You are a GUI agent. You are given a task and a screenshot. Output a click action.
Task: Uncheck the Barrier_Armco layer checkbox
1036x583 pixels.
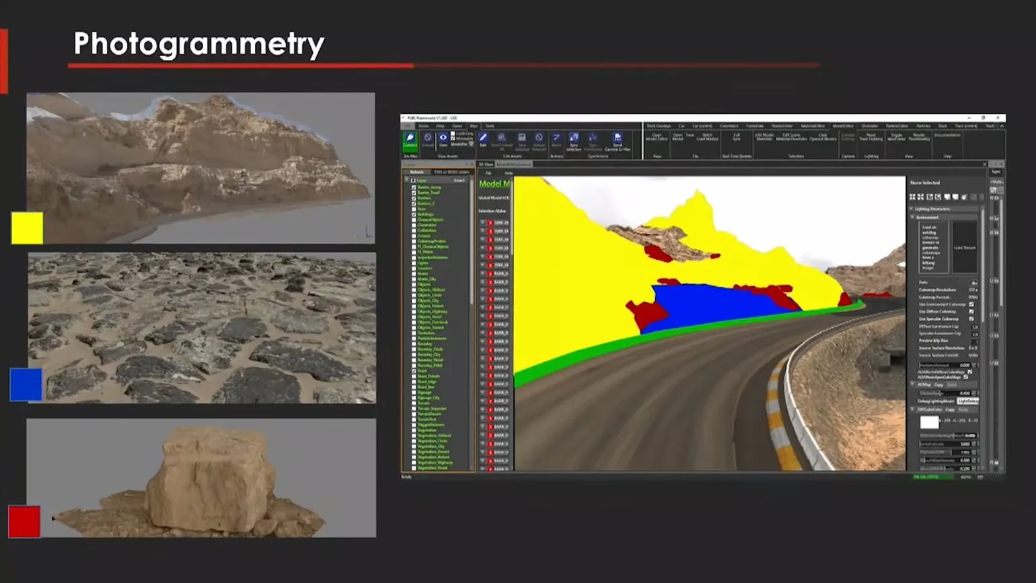click(x=414, y=187)
